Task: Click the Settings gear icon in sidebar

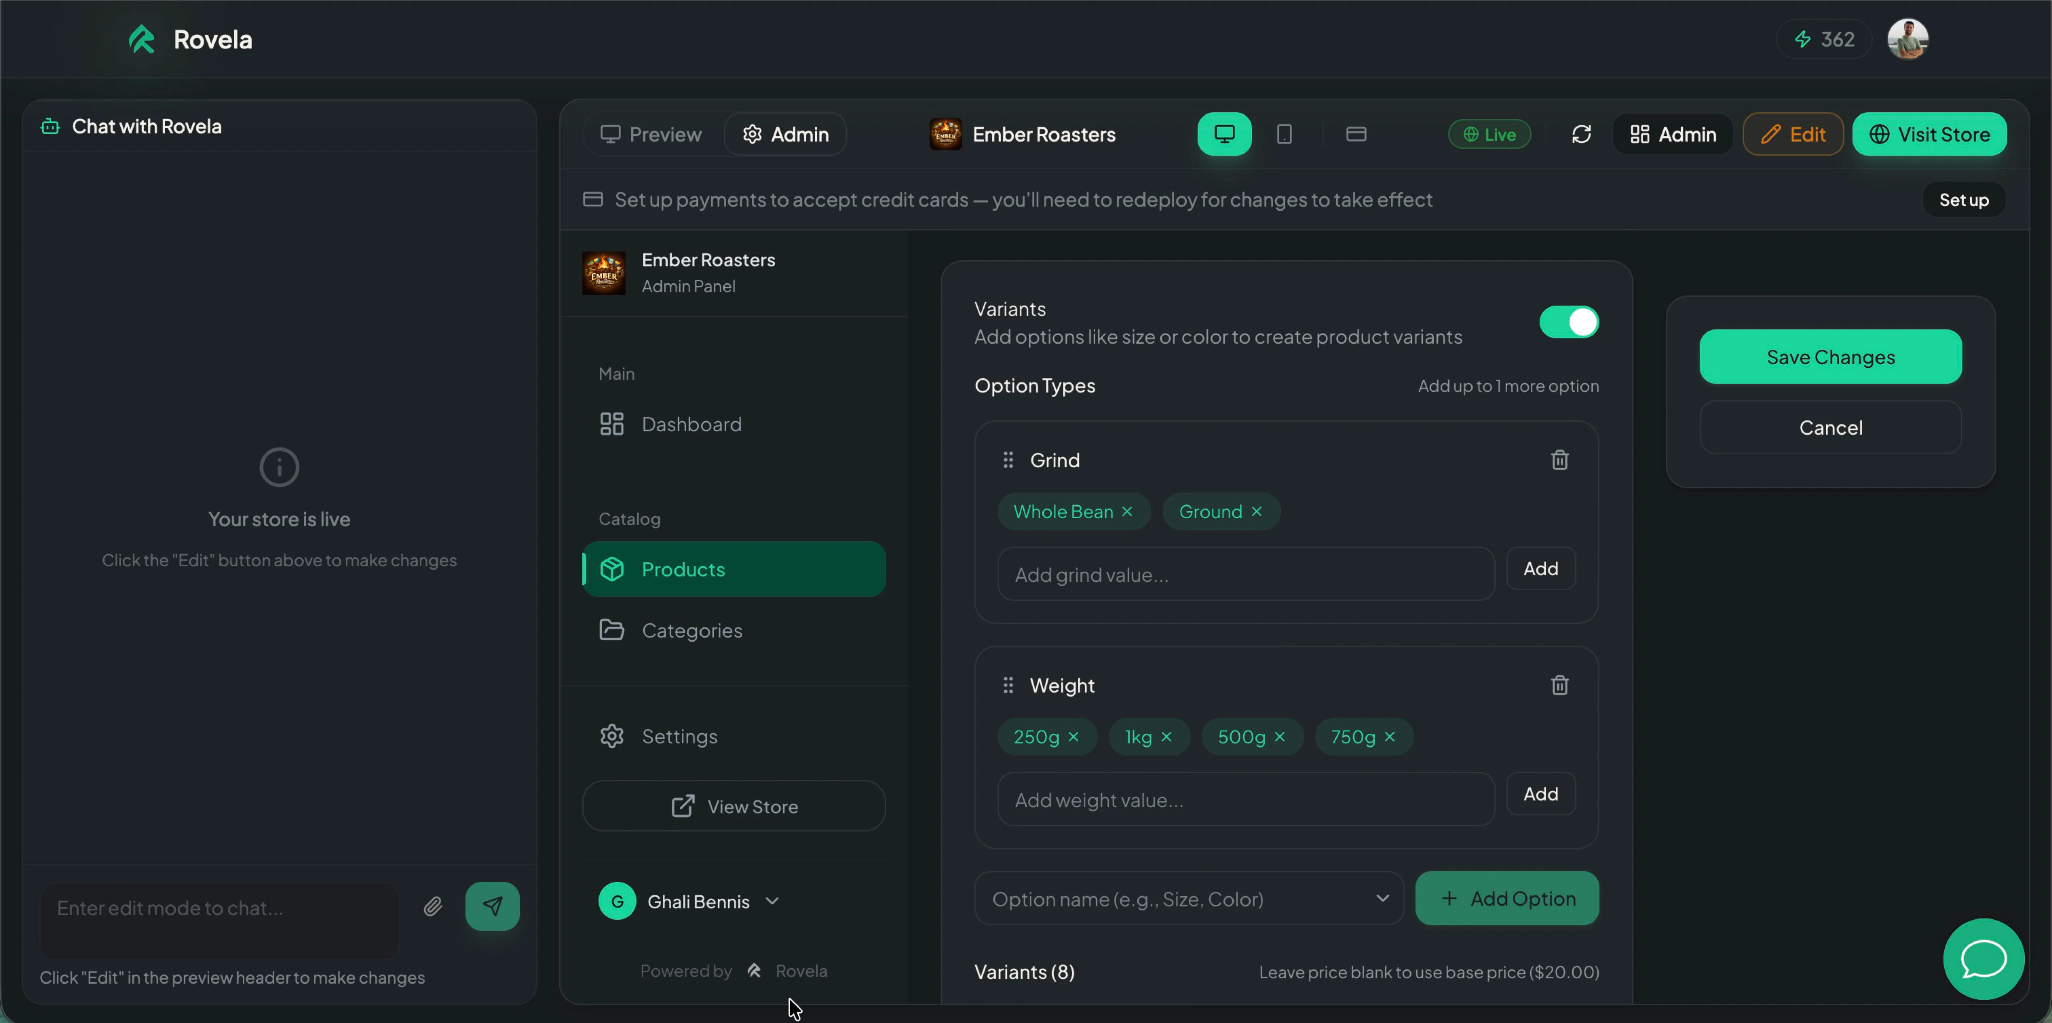Action: coord(612,736)
